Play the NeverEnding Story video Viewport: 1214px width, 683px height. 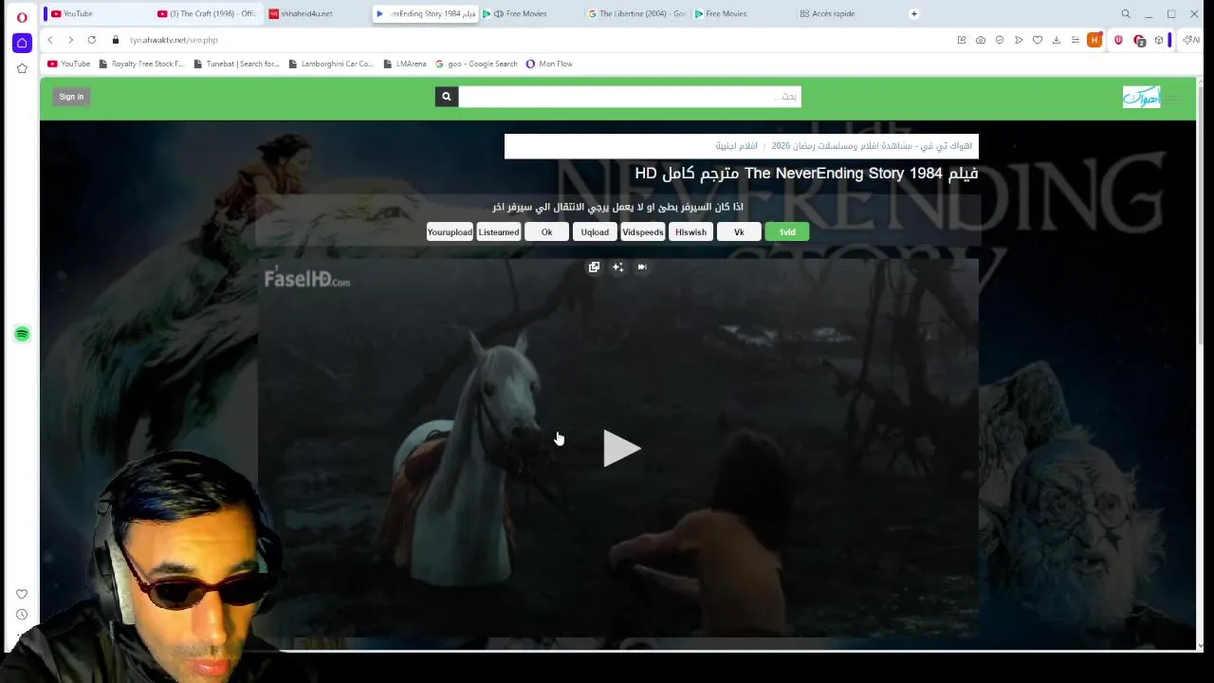click(x=621, y=448)
